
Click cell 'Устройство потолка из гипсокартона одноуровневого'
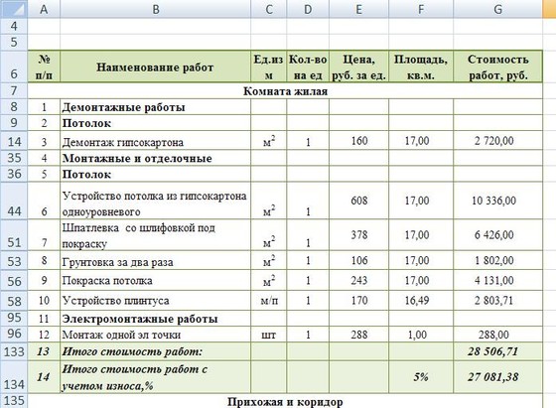pos(155,201)
